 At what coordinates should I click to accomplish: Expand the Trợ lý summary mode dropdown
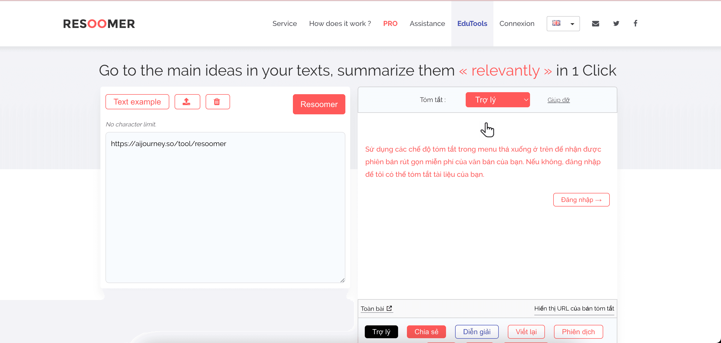tap(497, 100)
